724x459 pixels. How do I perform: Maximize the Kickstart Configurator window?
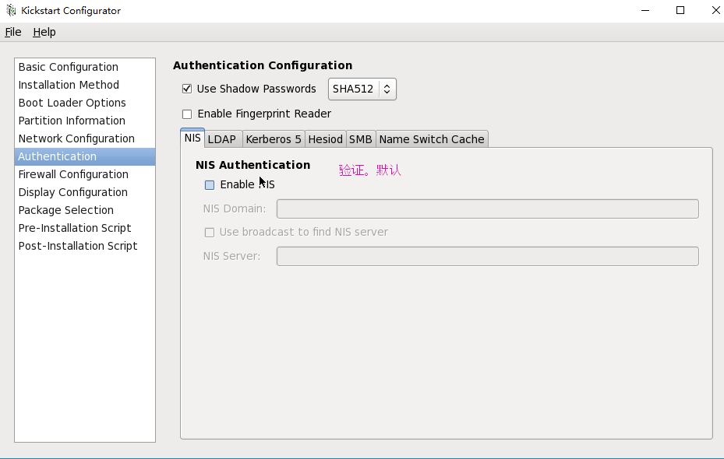[x=680, y=11]
